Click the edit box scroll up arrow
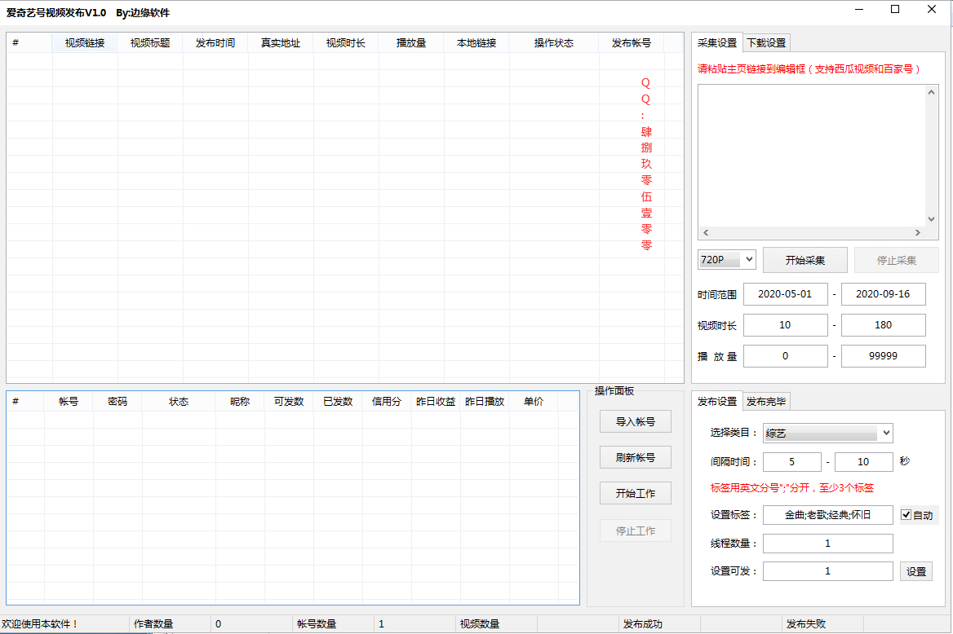953x634 pixels. (931, 92)
